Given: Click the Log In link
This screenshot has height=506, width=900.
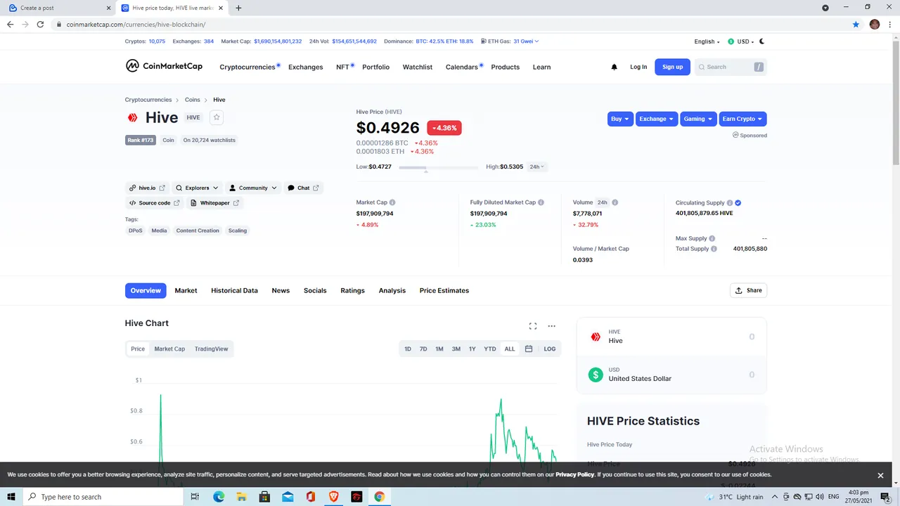Looking at the screenshot, I should pyautogui.click(x=638, y=67).
